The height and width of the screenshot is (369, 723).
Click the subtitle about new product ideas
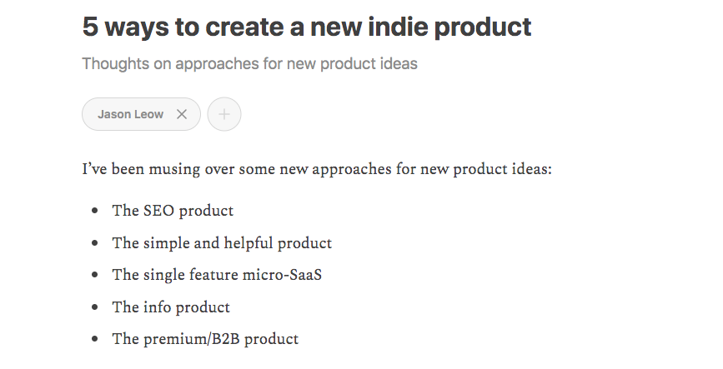[249, 63]
